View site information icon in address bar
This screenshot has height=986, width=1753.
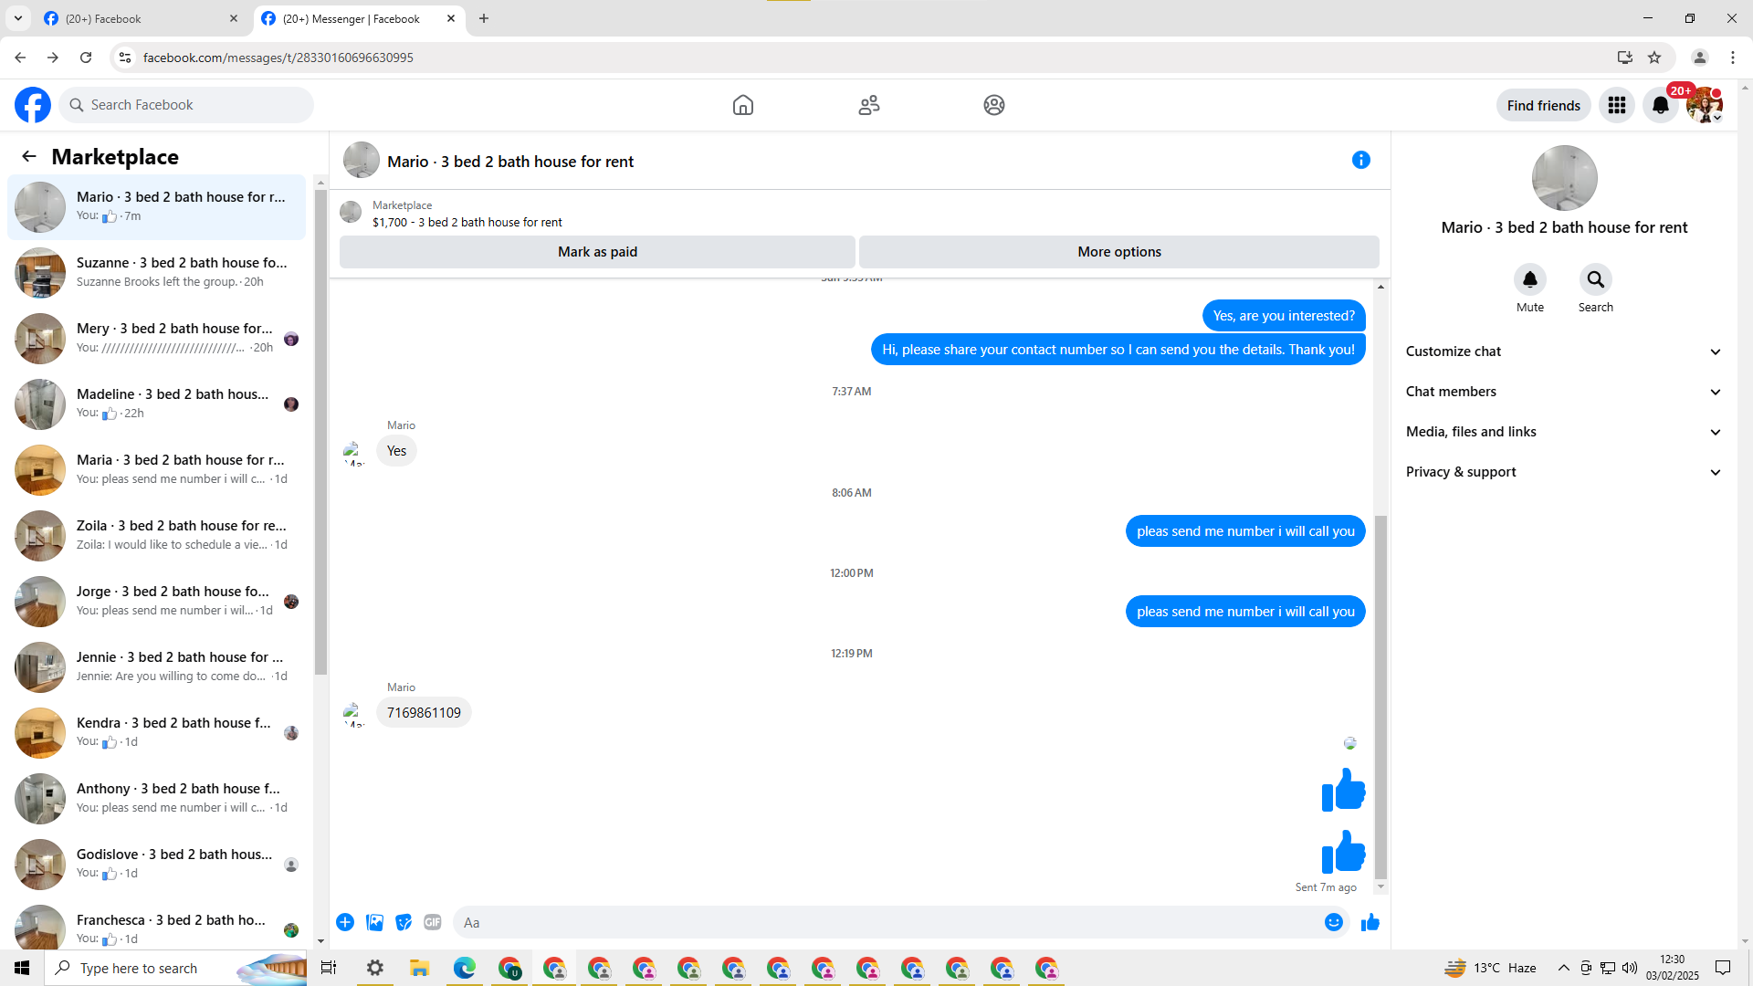[x=125, y=58]
